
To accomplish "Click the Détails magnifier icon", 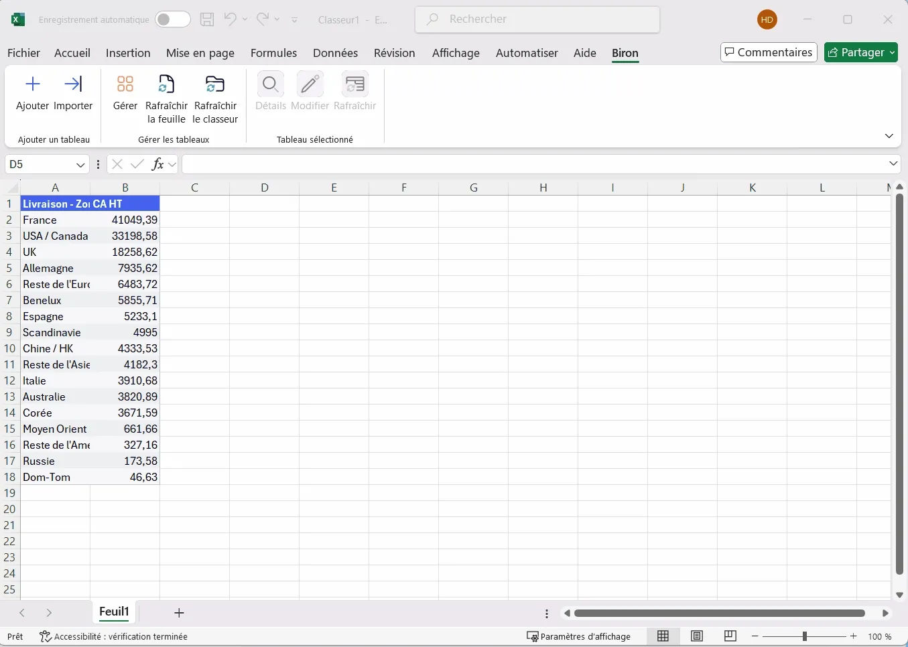I will 271,84.
